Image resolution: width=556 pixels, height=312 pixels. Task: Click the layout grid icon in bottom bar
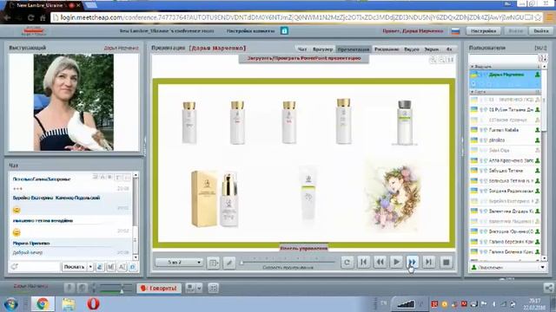[213, 288]
